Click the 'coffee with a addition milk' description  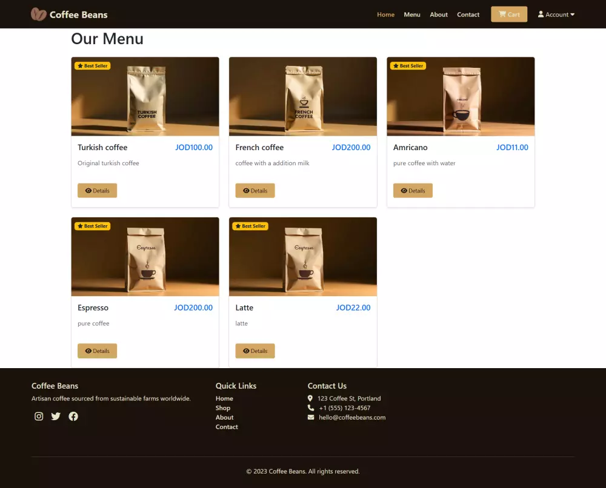pyautogui.click(x=273, y=163)
